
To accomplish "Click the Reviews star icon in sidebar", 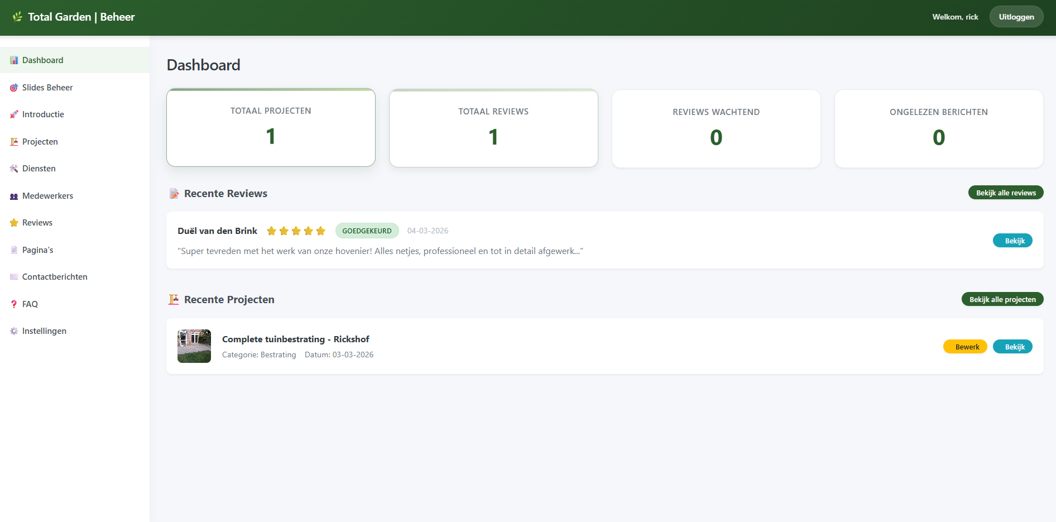I will coord(14,223).
